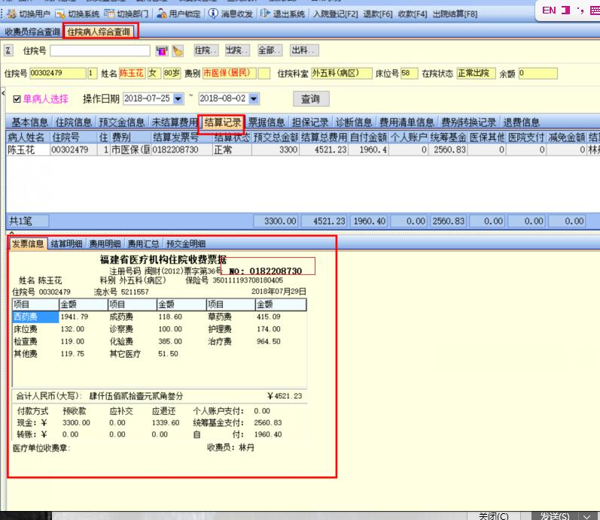Select the 预交金明细 sub-tab
The image size is (600, 520).
pyautogui.click(x=186, y=243)
